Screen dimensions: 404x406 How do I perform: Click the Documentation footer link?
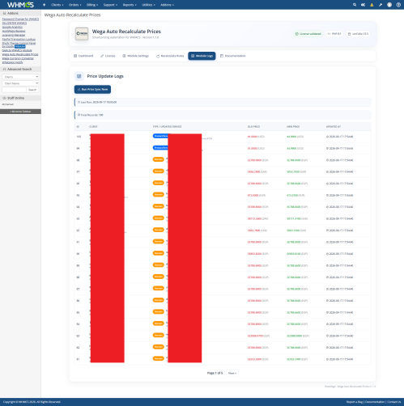coord(375,402)
